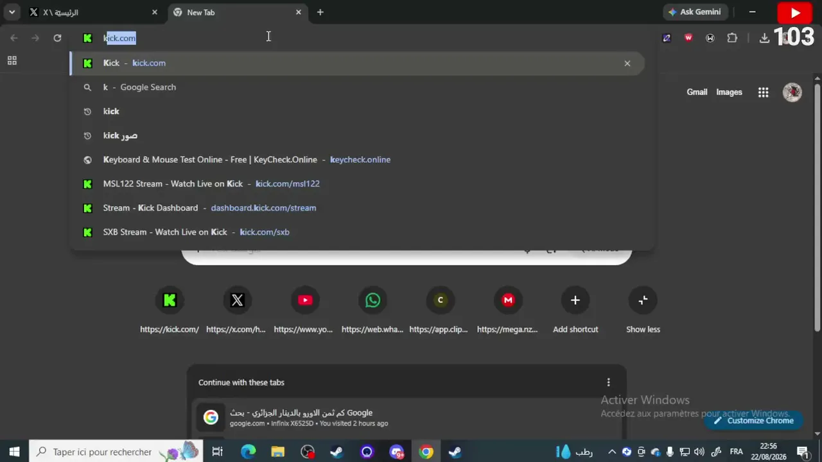Go back using the back arrow
Viewport: 822px width, 462px height.
click(14, 38)
